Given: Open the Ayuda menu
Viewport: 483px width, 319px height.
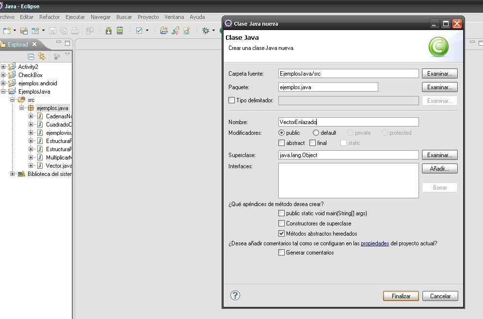Looking at the screenshot, I should pos(197,17).
